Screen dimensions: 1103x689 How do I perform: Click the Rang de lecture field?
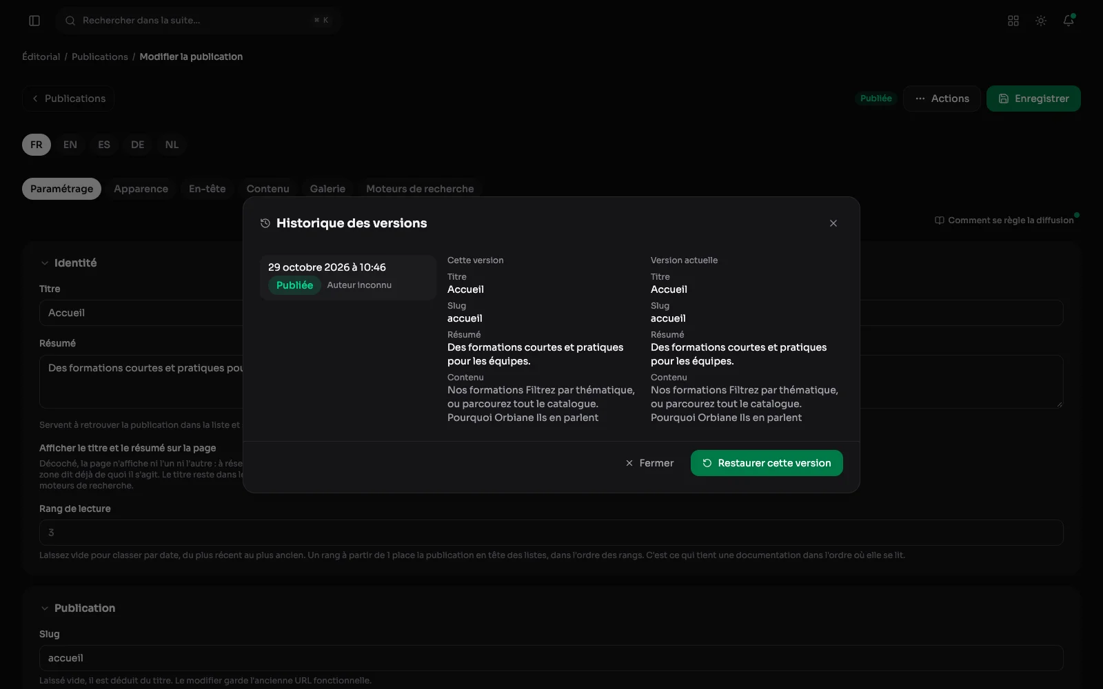[x=551, y=533]
